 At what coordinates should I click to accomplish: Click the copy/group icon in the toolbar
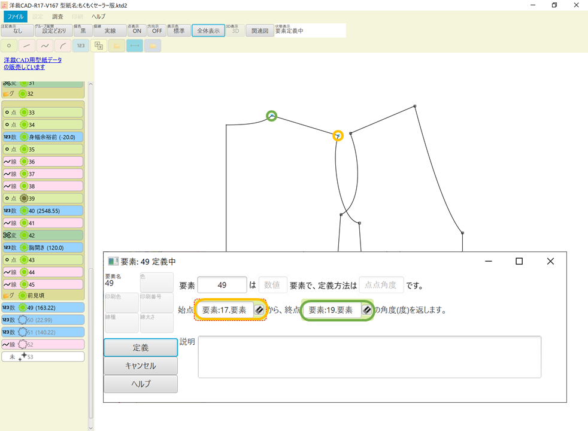pos(98,45)
